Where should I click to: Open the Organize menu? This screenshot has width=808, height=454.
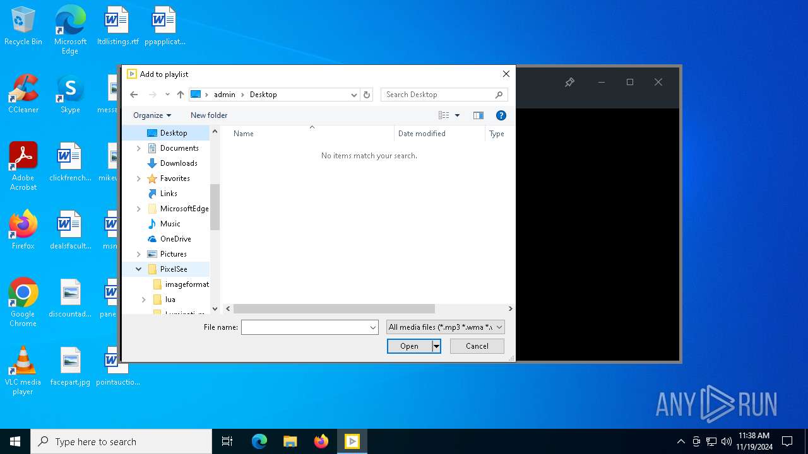tap(152, 115)
